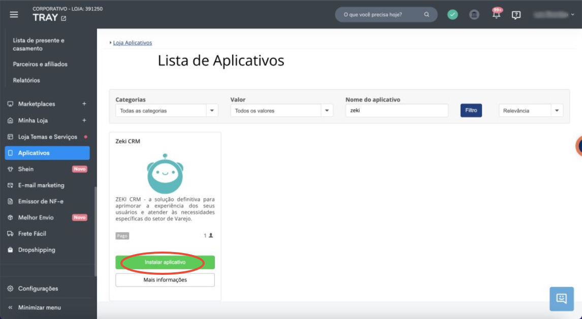Click the Novo badge beside Melhor Envio

(x=79, y=218)
